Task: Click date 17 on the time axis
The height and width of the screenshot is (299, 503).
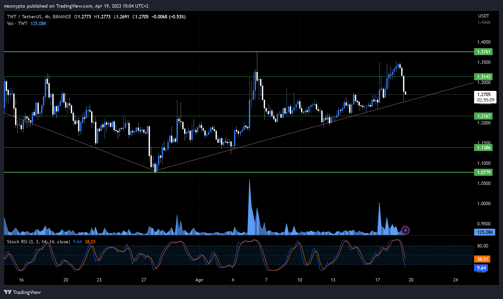Action: (x=378, y=280)
